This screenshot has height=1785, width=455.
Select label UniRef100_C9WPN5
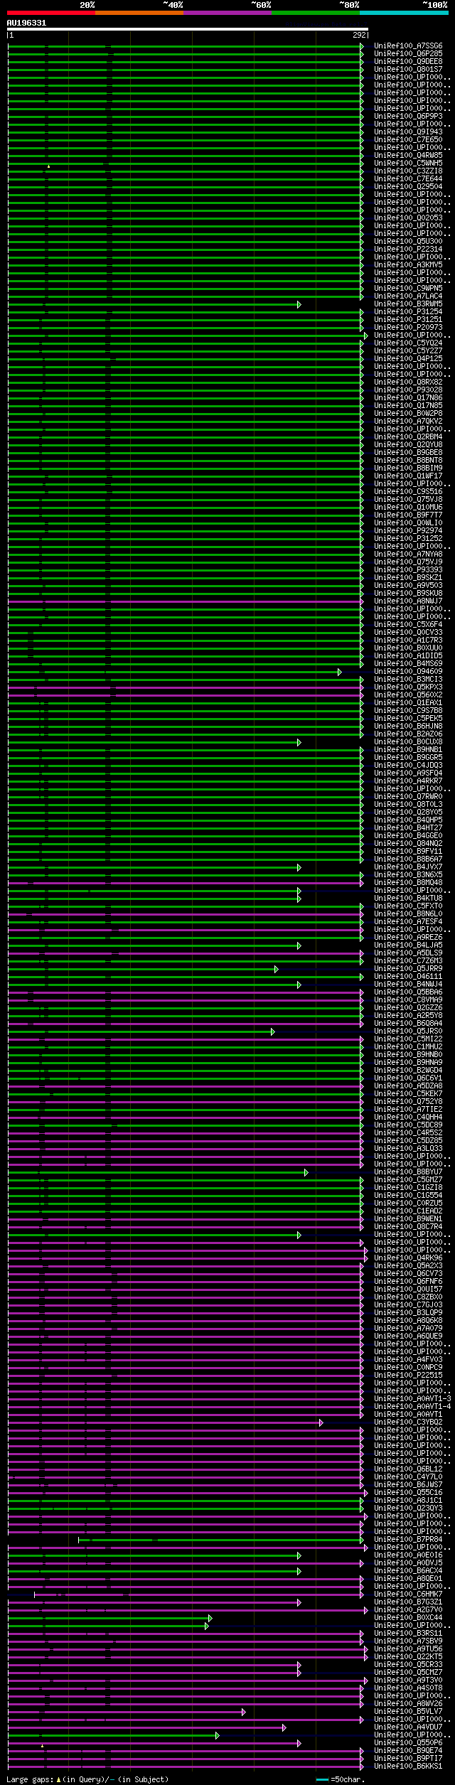tap(408, 289)
